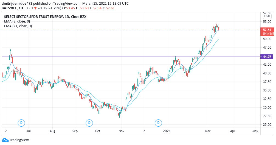Click the H:53.60 high value in header

[82, 8]
